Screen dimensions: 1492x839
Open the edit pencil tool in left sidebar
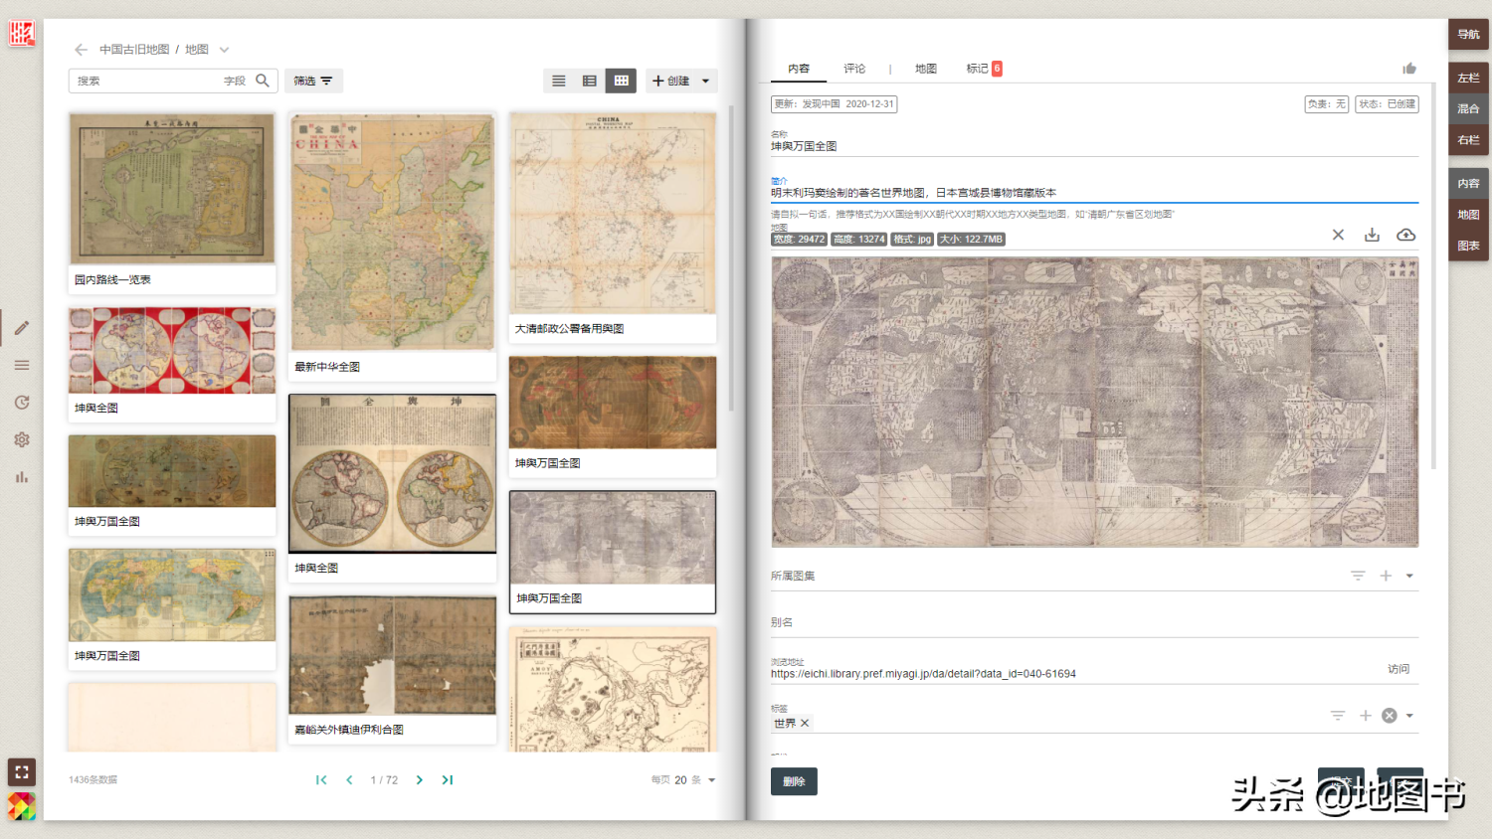[x=22, y=328]
